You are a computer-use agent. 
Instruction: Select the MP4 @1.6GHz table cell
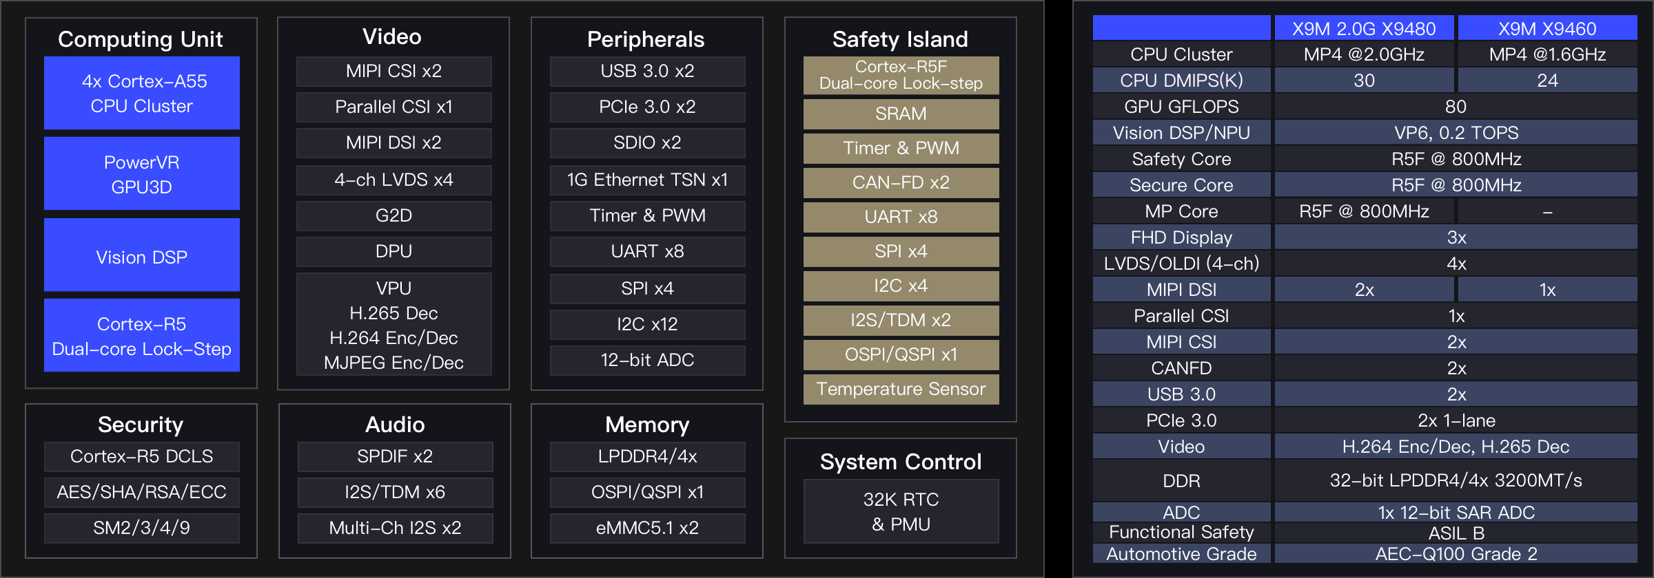tap(1548, 54)
